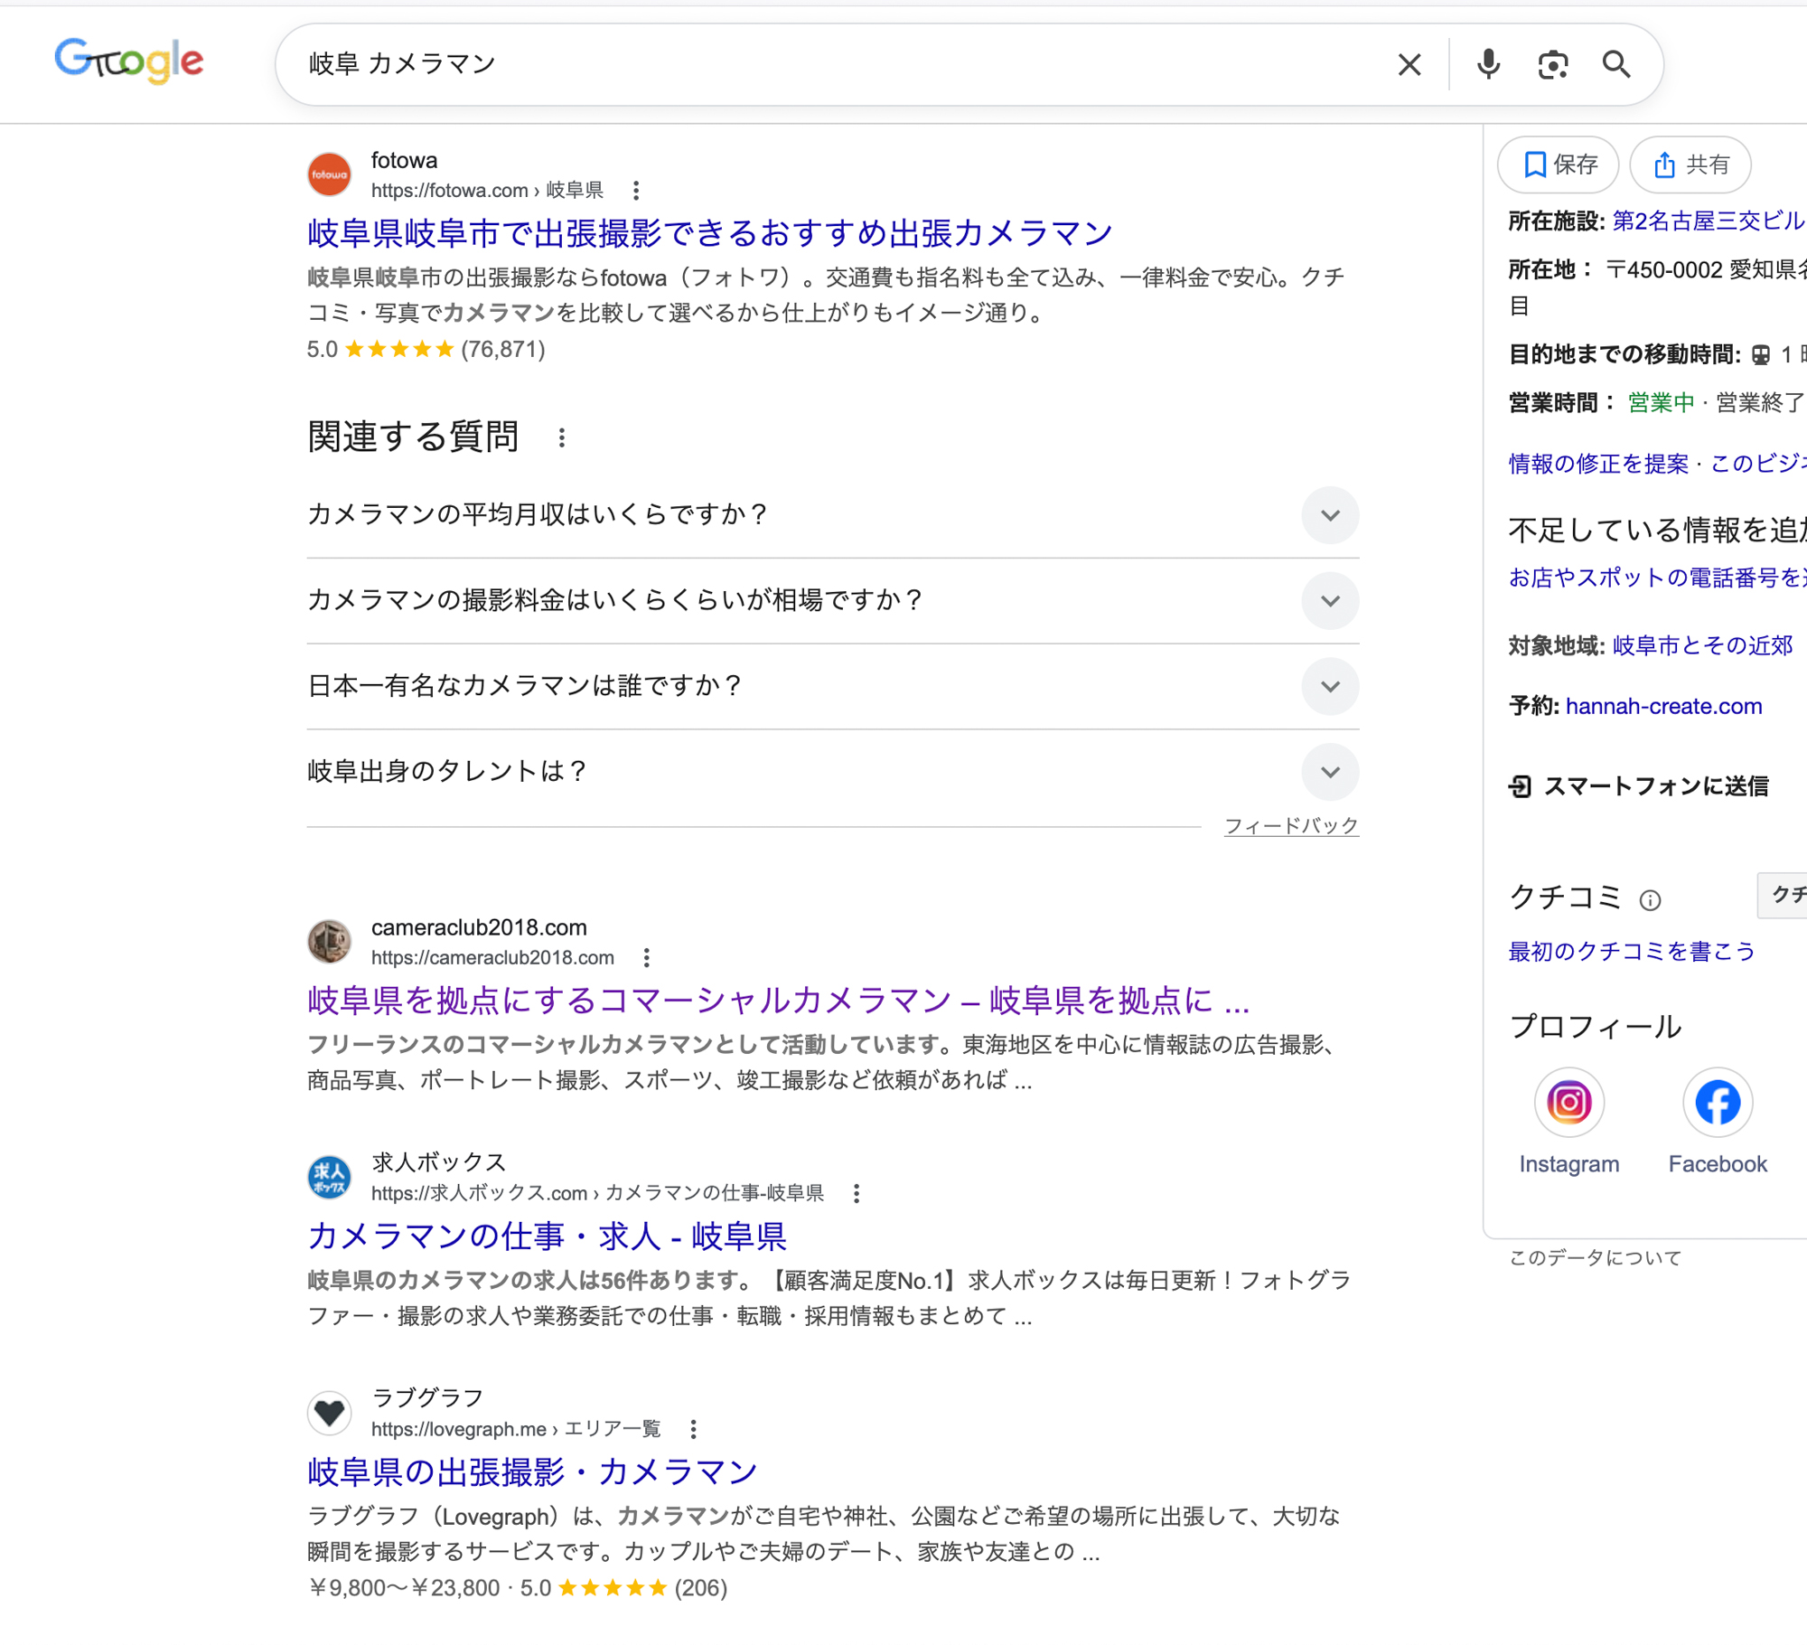Click the 共有 share button
This screenshot has height=1645, width=1807.
(1690, 164)
